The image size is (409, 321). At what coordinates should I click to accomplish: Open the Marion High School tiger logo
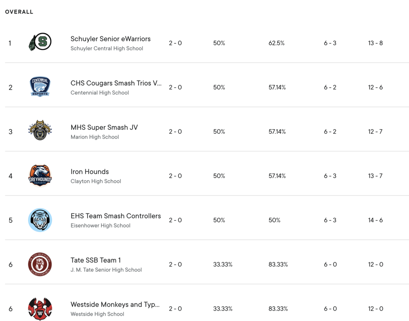coord(40,130)
